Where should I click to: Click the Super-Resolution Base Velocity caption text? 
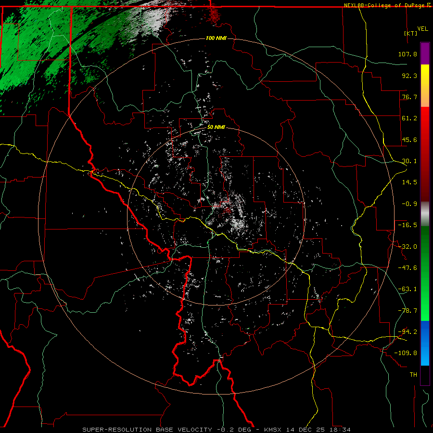[216, 430]
